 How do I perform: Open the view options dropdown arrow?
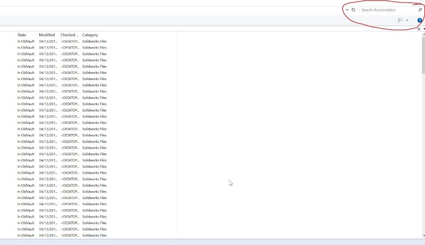407,20
